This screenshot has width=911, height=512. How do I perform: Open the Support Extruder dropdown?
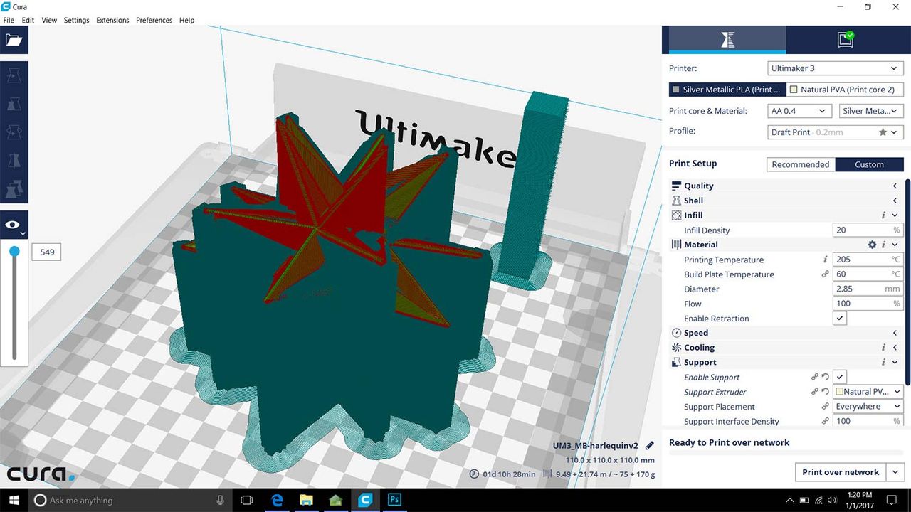[x=868, y=392]
